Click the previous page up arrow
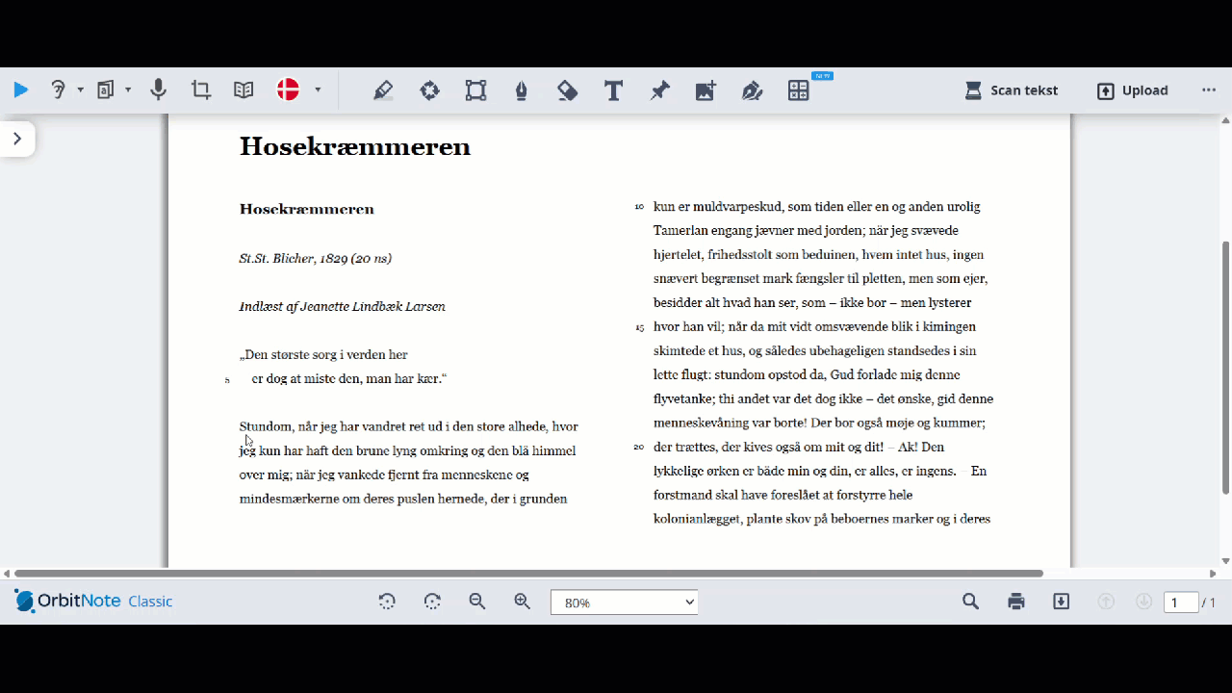This screenshot has width=1232, height=693. 1107,602
